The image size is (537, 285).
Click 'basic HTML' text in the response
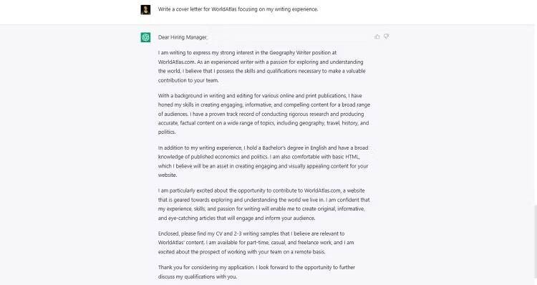point(346,157)
